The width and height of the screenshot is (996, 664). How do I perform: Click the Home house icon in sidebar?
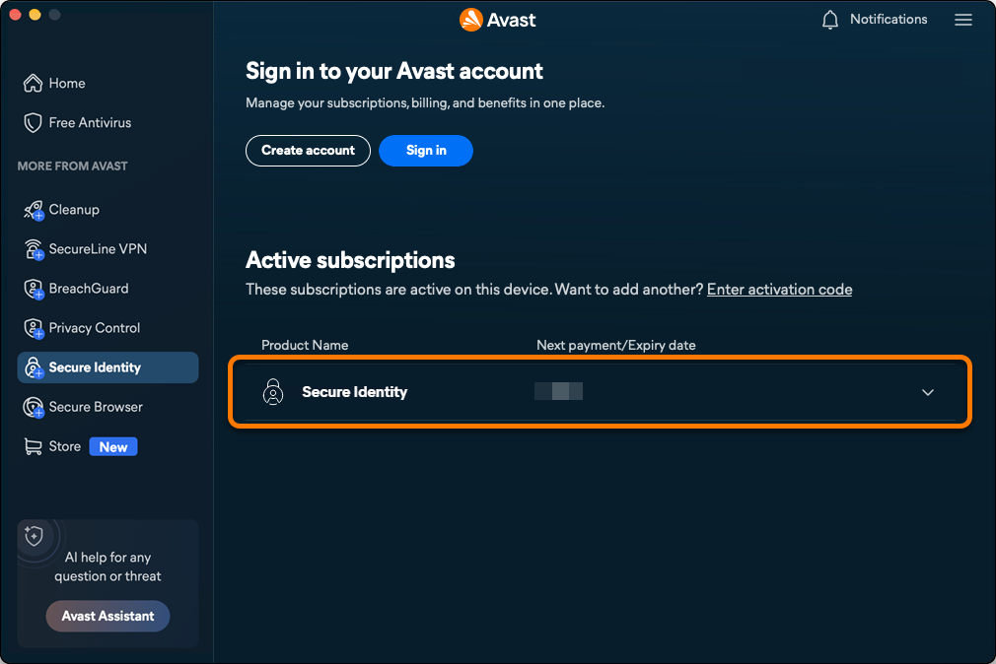[33, 83]
